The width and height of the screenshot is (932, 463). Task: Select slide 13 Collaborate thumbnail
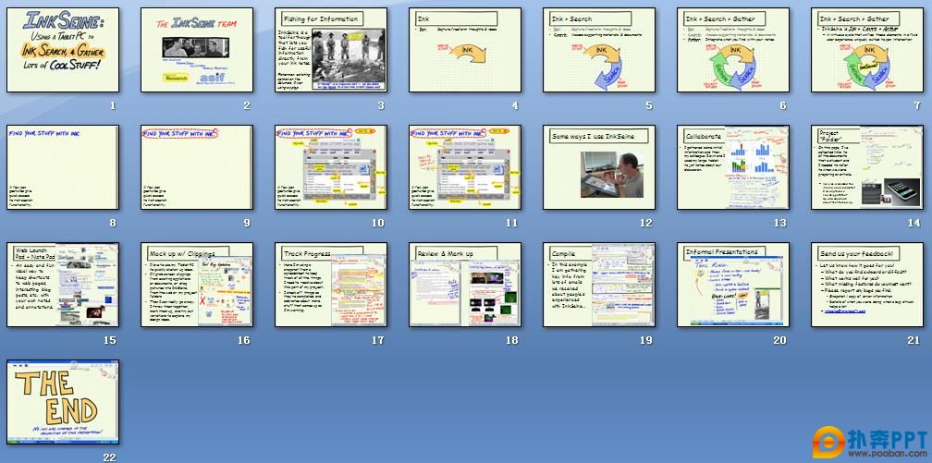click(x=733, y=167)
